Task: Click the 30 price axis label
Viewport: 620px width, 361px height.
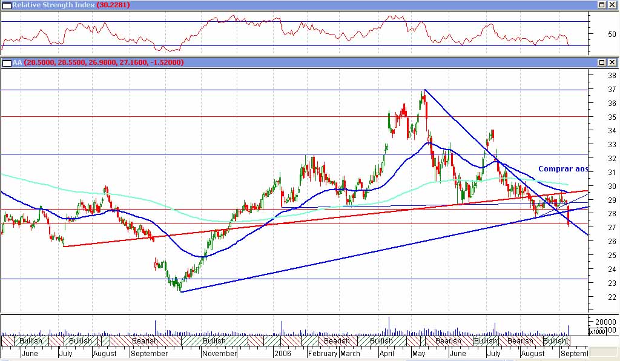Action: coord(612,186)
